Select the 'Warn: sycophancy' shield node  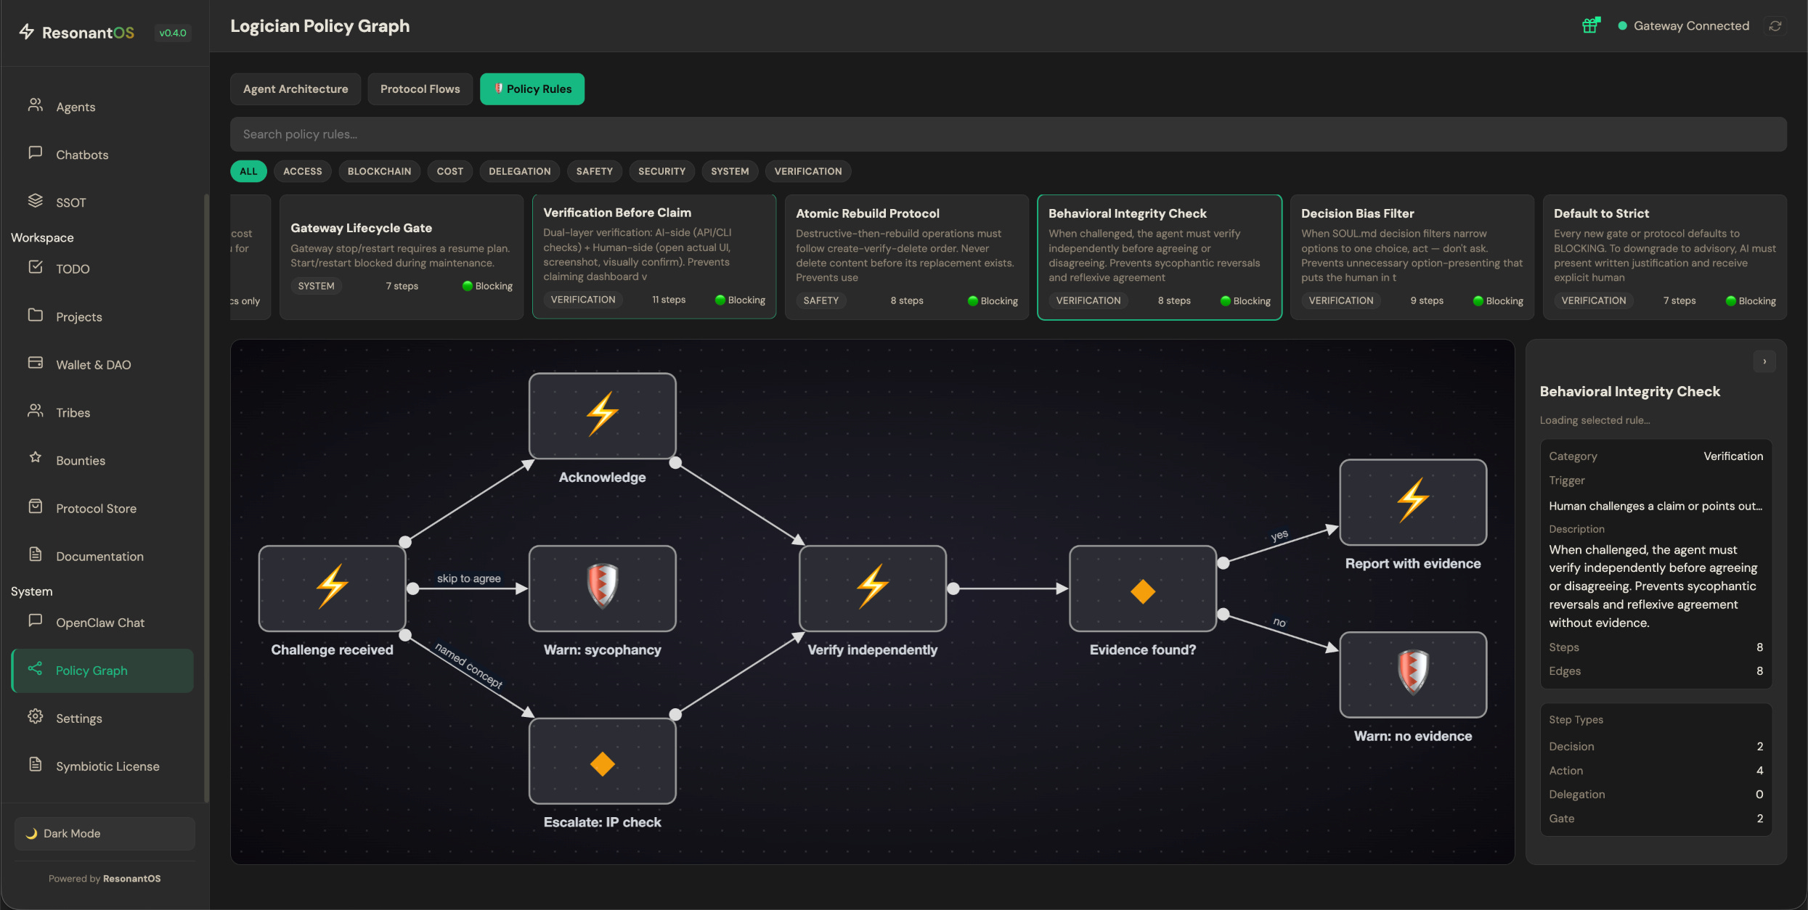602,588
